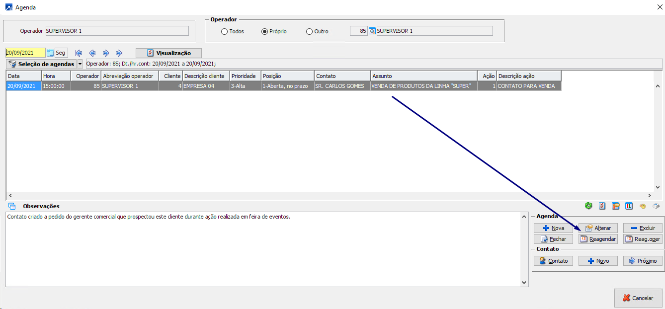665x309 pixels.
Task: Sort by the Posição column header
Action: [288, 76]
